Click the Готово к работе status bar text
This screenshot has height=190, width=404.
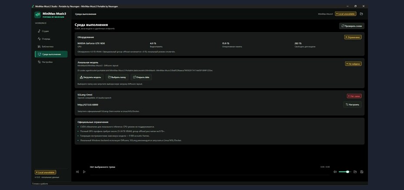(40, 184)
